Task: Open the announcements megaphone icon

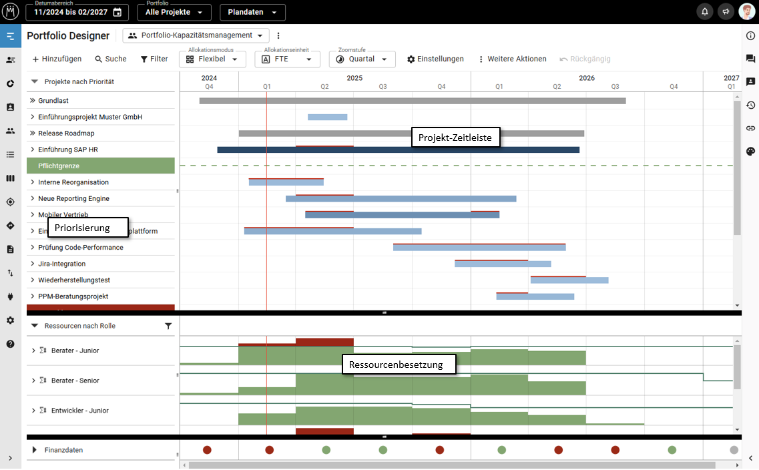Action: pos(726,11)
